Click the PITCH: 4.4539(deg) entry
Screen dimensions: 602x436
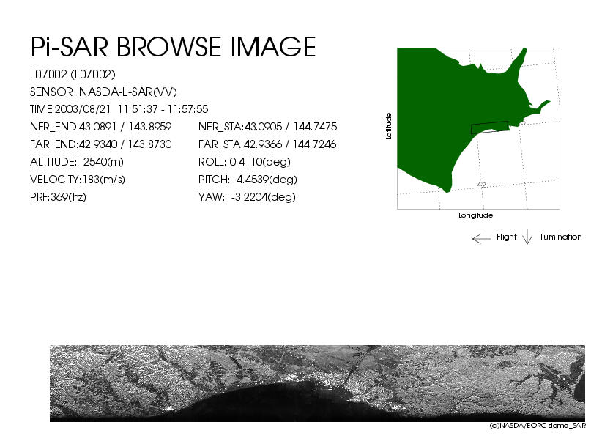(x=248, y=180)
